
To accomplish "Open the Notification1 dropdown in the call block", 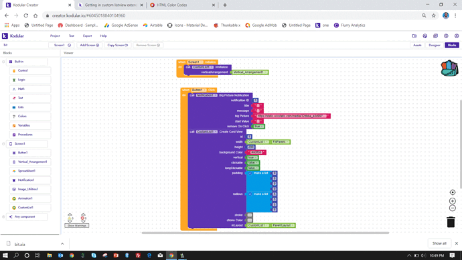I will pyautogui.click(x=206, y=96).
